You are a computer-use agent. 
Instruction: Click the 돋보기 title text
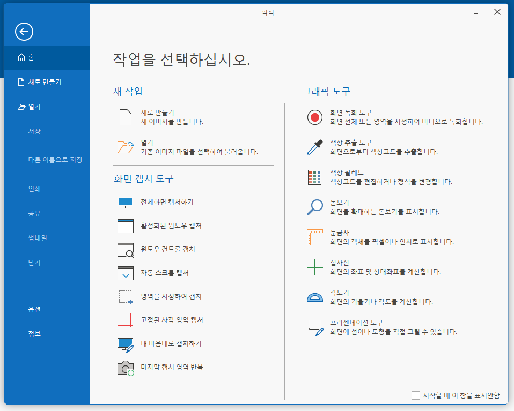[339, 203]
